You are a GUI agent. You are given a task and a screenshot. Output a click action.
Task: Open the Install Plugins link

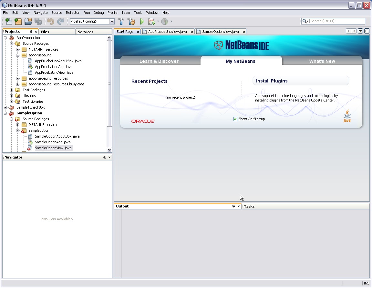pos(272,81)
